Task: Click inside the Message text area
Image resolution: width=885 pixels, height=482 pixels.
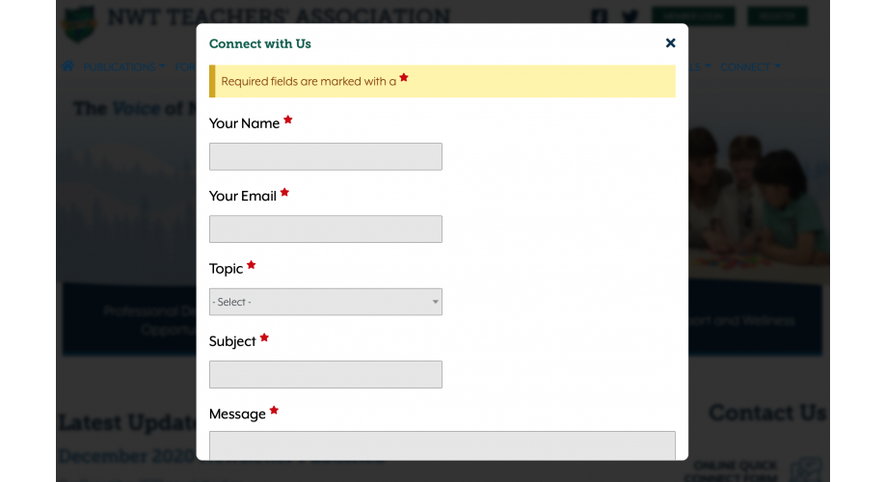Action: [x=442, y=445]
